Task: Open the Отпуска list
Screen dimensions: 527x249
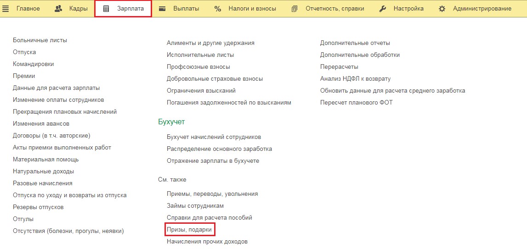Action: [x=24, y=52]
